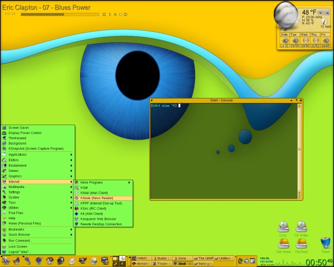Expand the Quick Browser submenu
The width and height of the screenshot is (334, 267).
37,235
